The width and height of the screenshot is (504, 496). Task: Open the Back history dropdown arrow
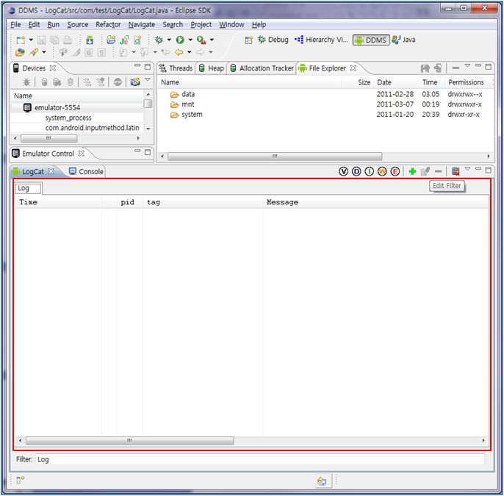tap(190, 52)
